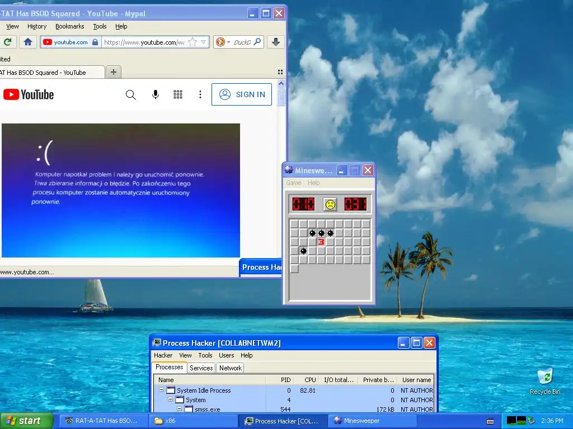
Task: Open the Users menu in Process Hacker
Action: click(227, 355)
